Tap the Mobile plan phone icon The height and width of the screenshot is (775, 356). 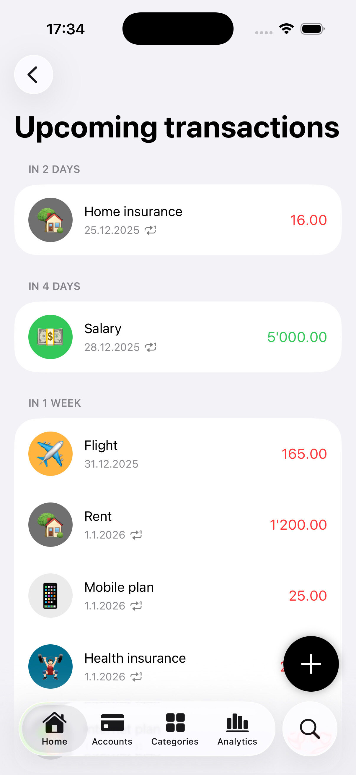[x=50, y=595]
